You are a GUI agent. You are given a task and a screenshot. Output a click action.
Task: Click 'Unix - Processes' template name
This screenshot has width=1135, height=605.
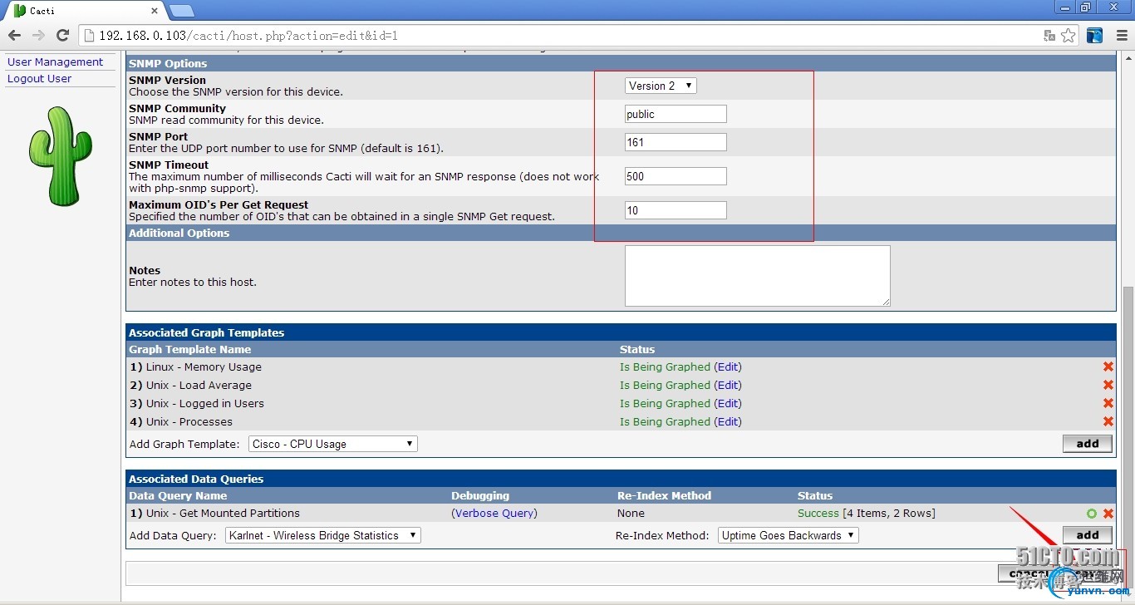pyautogui.click(x=189, y=421)
